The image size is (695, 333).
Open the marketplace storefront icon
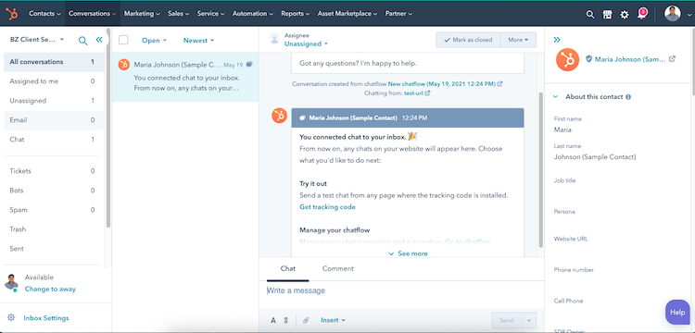[x=607, y=14]
